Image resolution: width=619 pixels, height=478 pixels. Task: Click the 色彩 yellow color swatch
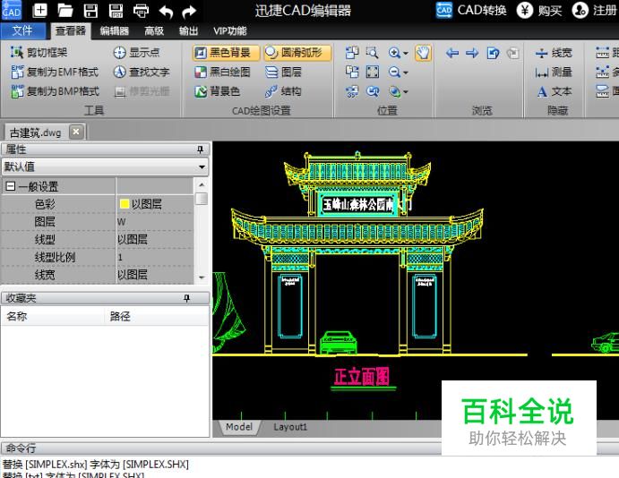pos(125,204)
